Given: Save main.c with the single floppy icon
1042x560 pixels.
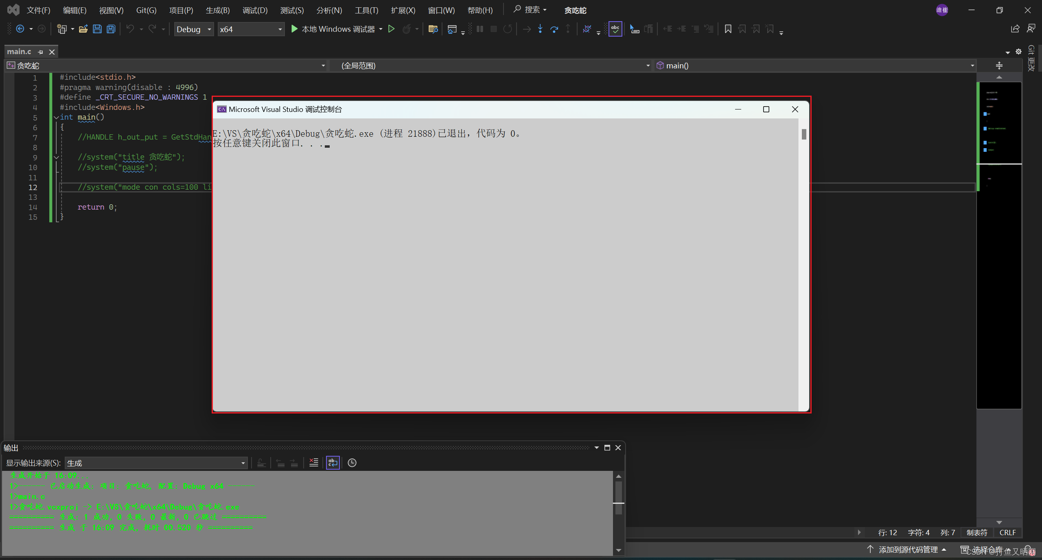Looking at the screenshot, I should 97,29.
